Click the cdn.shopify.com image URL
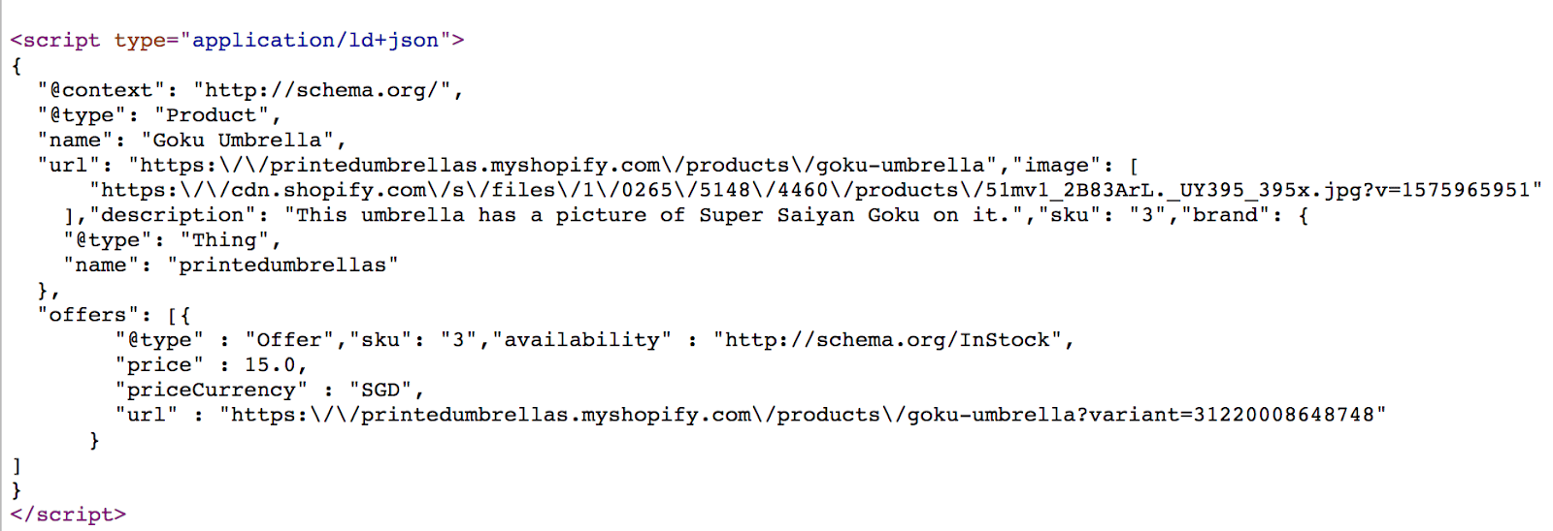1553x531 pixels. [815, 190]
